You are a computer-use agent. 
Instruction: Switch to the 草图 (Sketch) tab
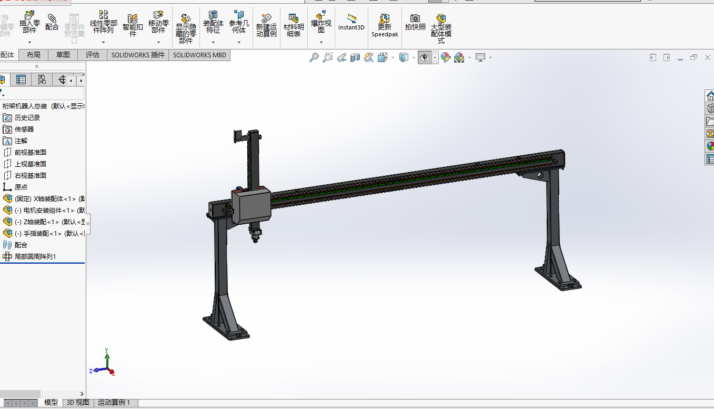(x=63, y=55)
